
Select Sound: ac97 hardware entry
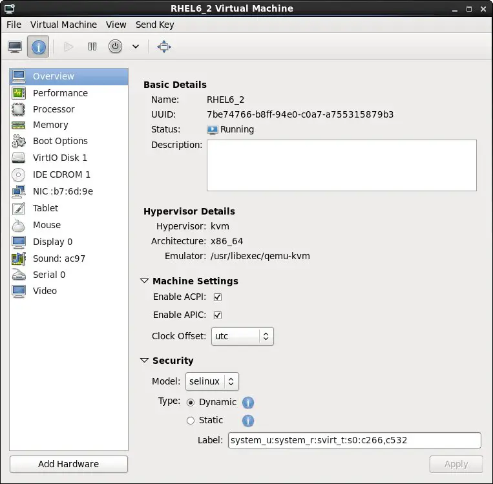coord(59,258)
